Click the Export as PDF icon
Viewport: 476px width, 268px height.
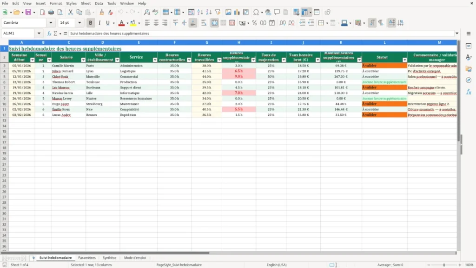42,12
